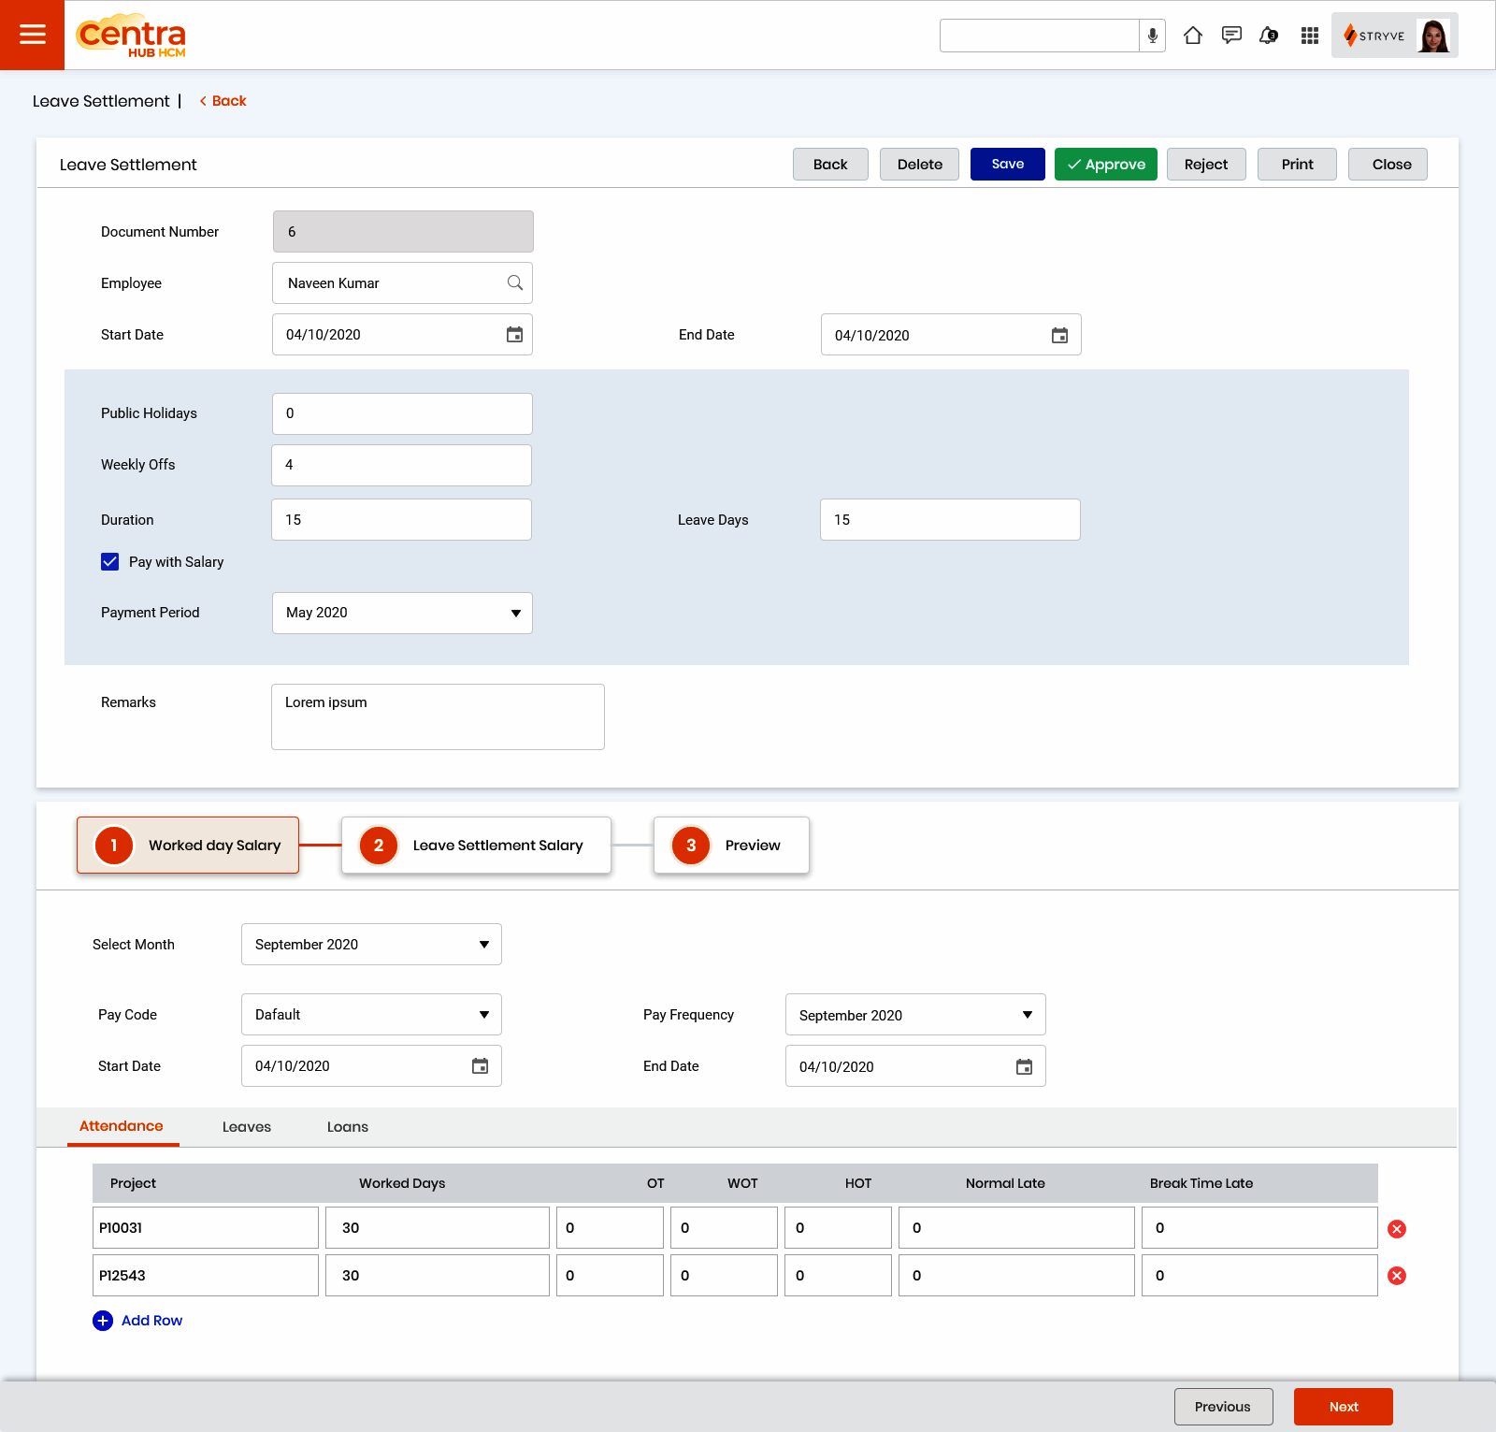This screenshot has height=1432, width=1496.
Task: Click the Close button
Action: click(1388, 165)
